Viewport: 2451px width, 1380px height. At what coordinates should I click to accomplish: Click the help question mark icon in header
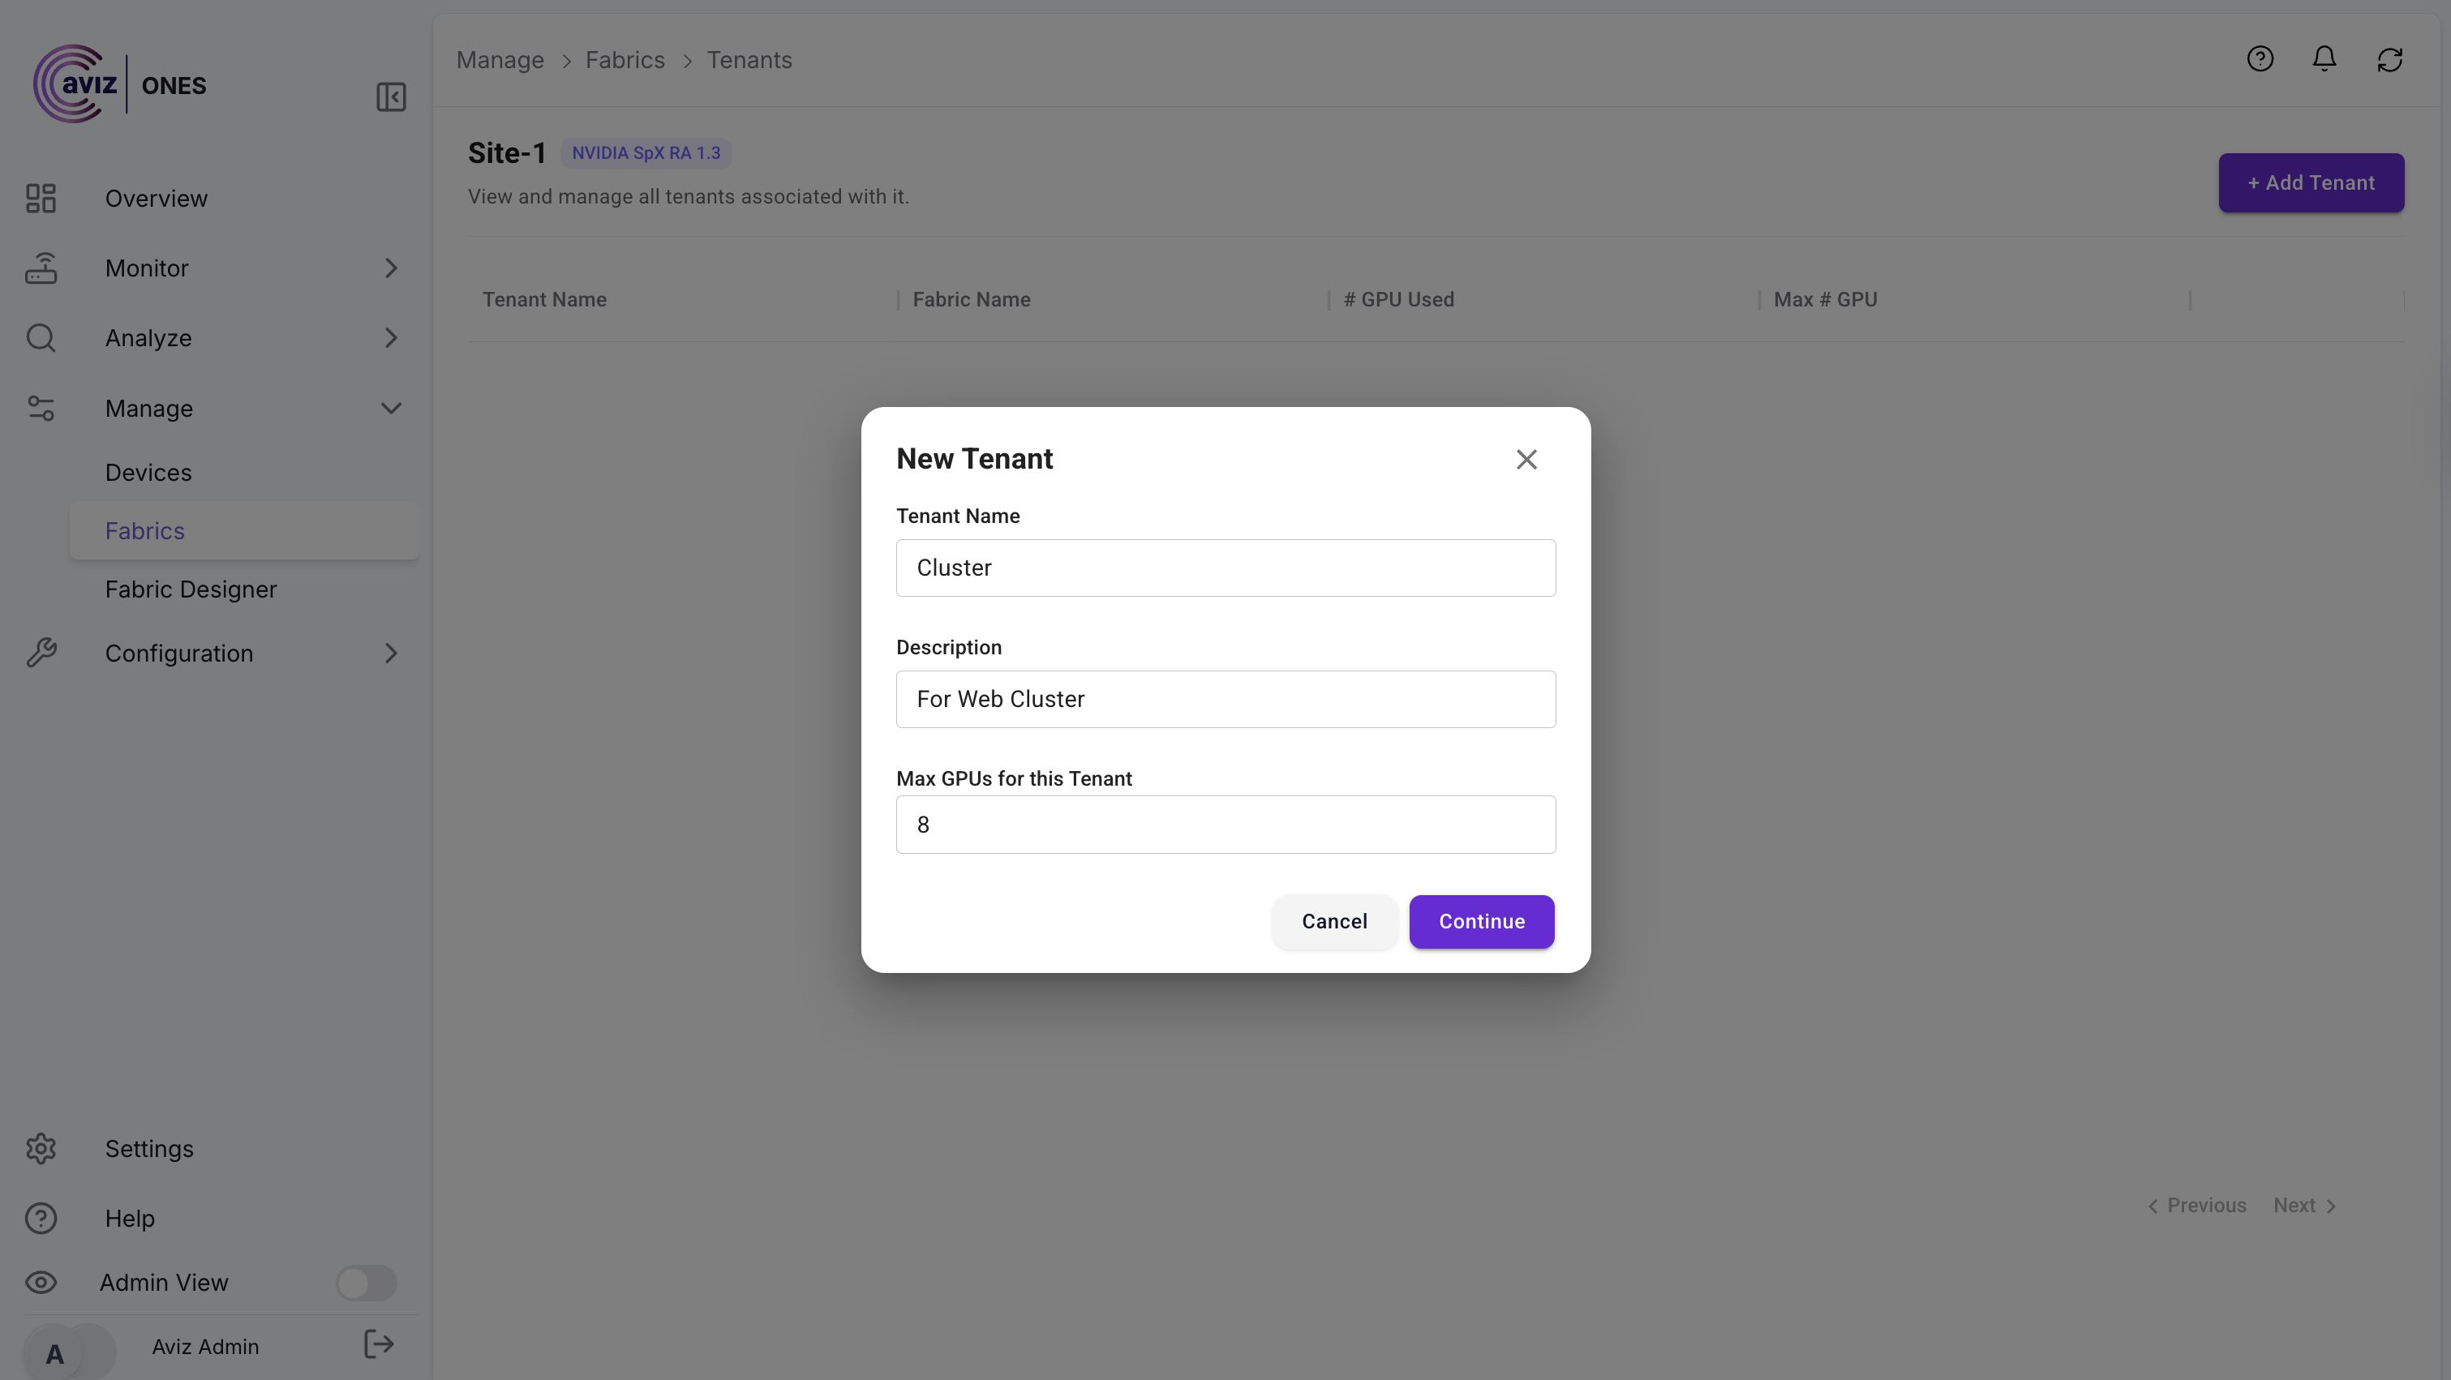pos(2260,60)
